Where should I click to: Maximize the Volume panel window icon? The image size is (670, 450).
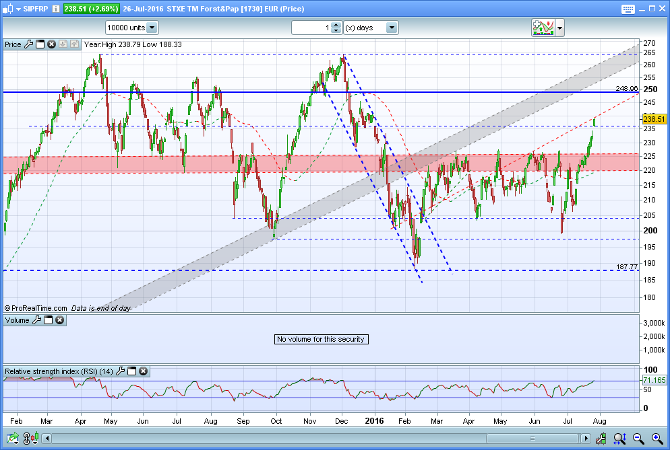(x=49, y=320)
